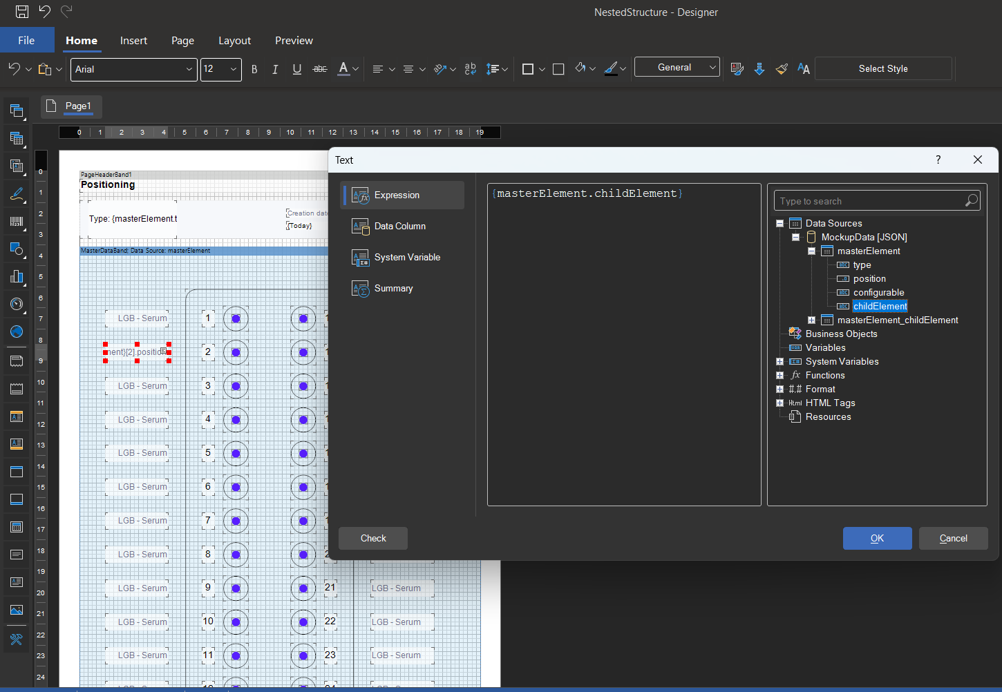Confirm the dialog with OK
1002x692 pixels.
coord(877,538)
